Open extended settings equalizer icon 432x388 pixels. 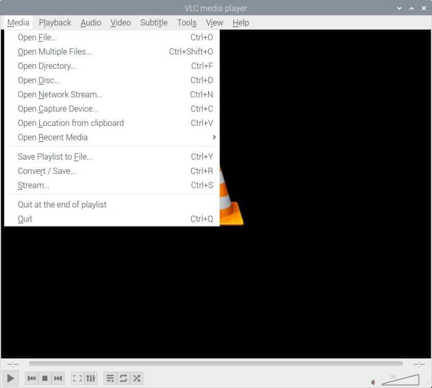[x=91, y=378]
